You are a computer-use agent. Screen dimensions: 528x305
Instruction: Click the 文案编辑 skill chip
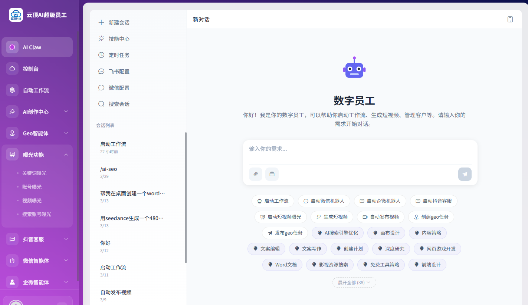266,249
